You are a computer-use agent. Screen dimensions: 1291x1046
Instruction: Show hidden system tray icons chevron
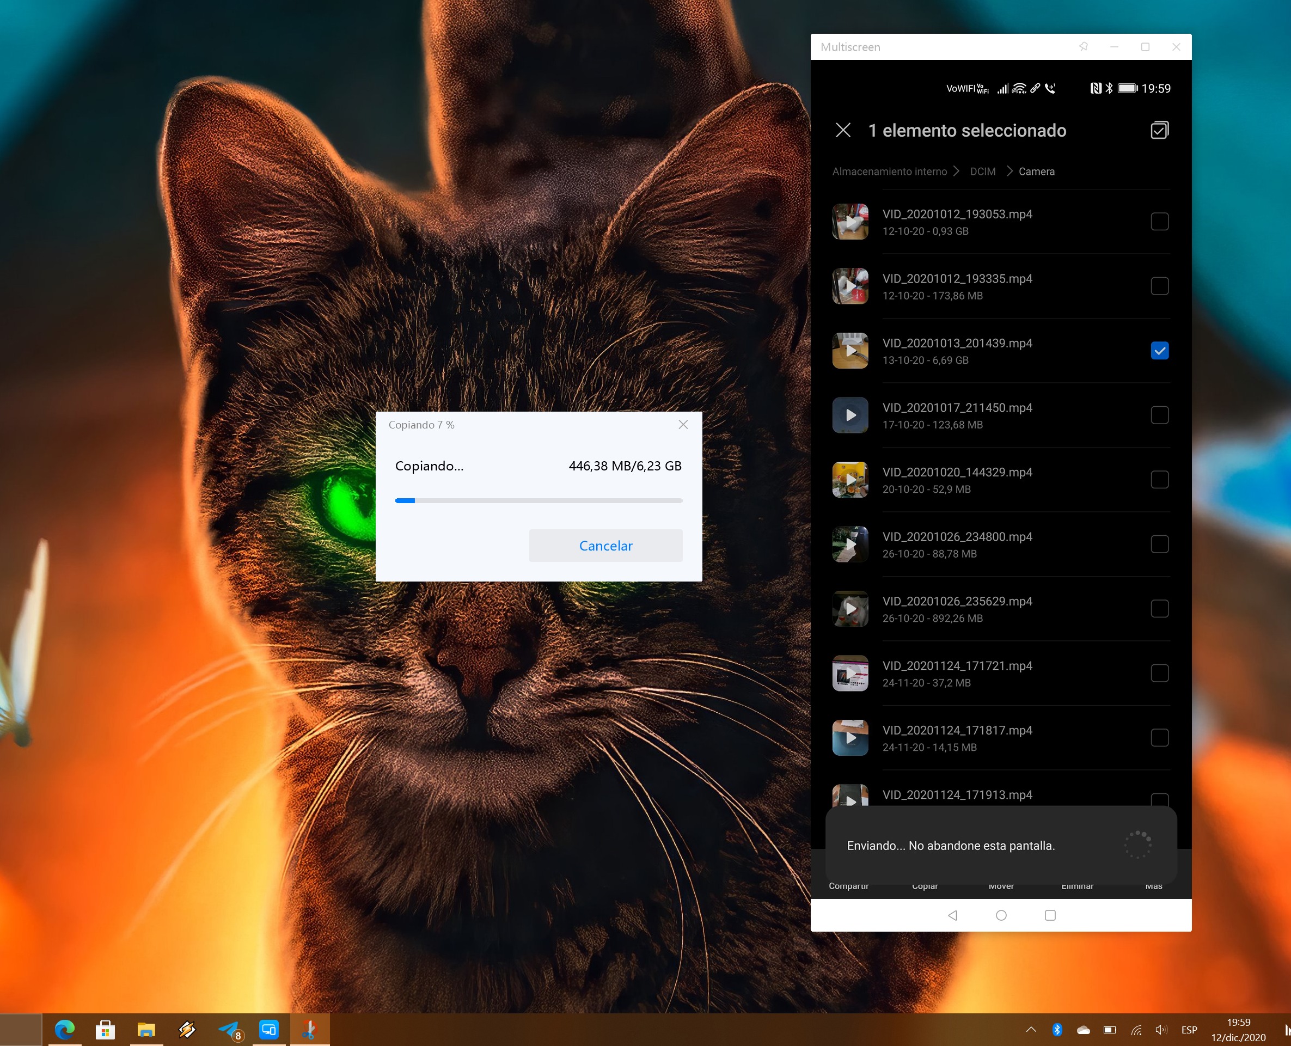[x=1031, y=1030]
